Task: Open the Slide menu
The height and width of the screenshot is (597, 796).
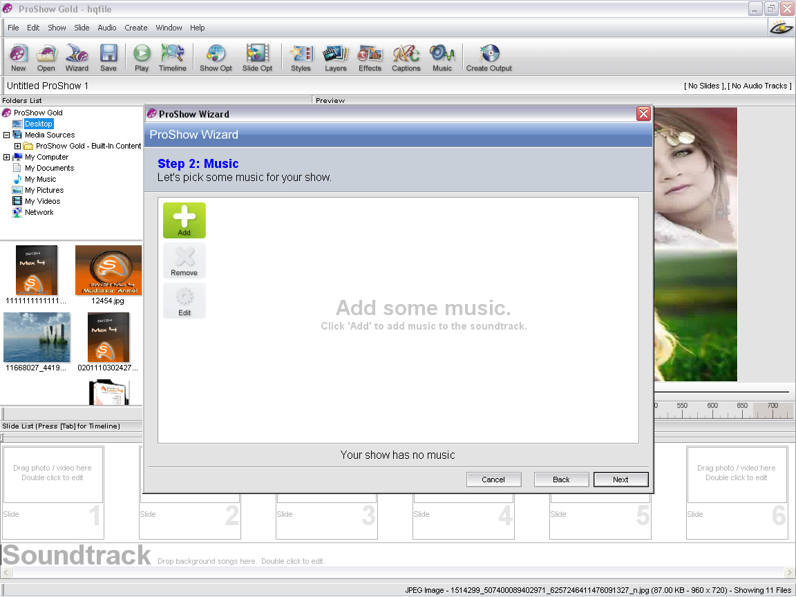Action: point(82,28)
